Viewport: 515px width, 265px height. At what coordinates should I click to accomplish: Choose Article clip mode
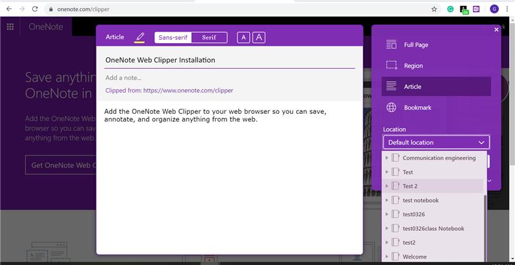click(x=436, y=87)
